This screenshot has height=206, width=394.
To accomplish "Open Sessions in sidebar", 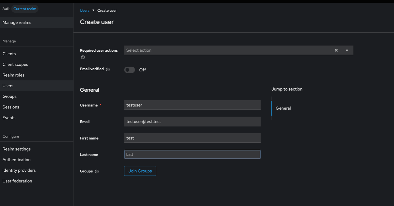I will pyautogui.click(x=37, y=107).
